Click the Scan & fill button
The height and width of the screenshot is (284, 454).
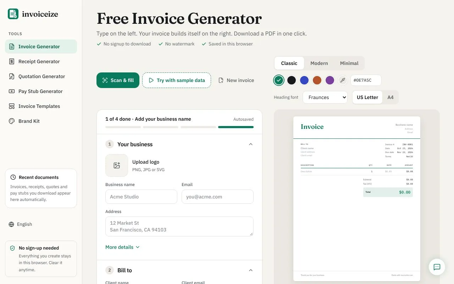(118, 80)
